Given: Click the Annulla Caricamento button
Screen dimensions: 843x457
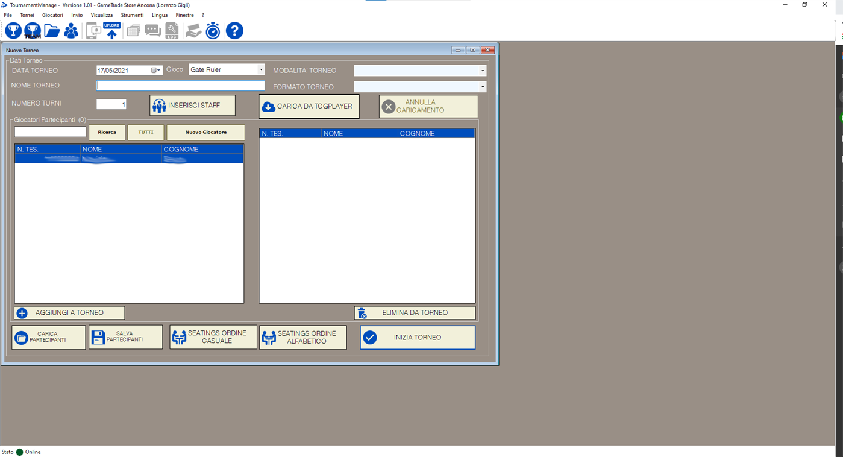Looking at the screenshot, I should pos(428,107).
